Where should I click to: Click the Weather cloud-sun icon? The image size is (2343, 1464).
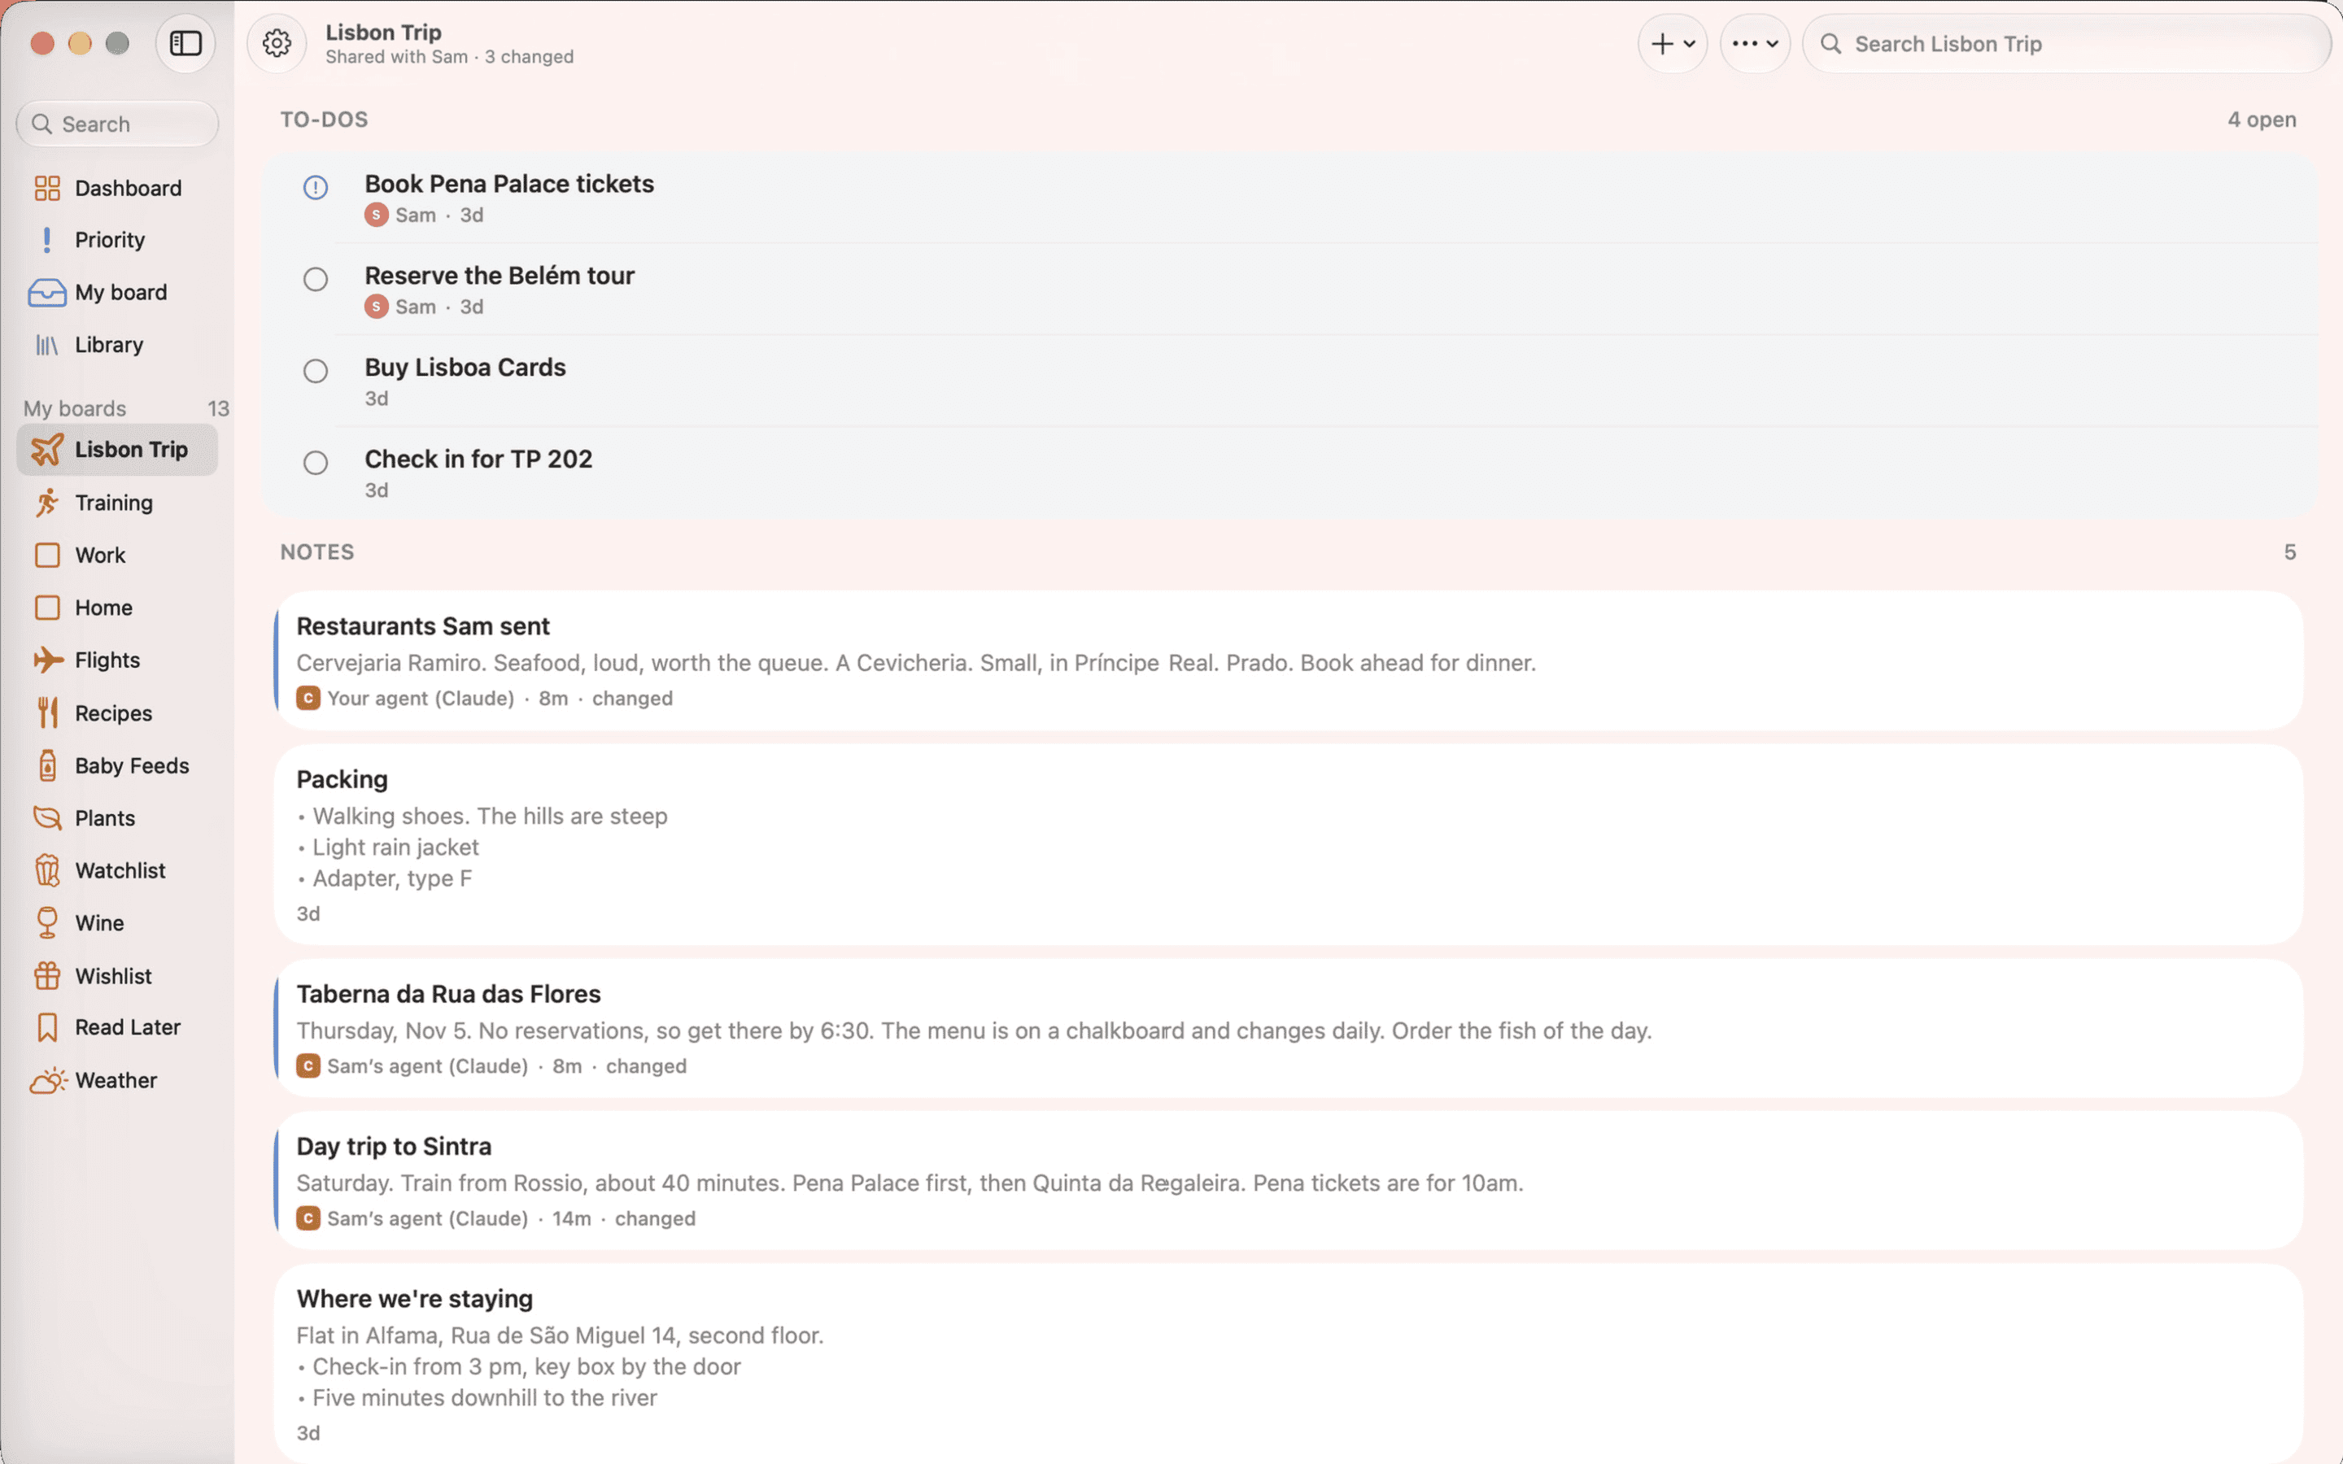(x=47, y=1081)
